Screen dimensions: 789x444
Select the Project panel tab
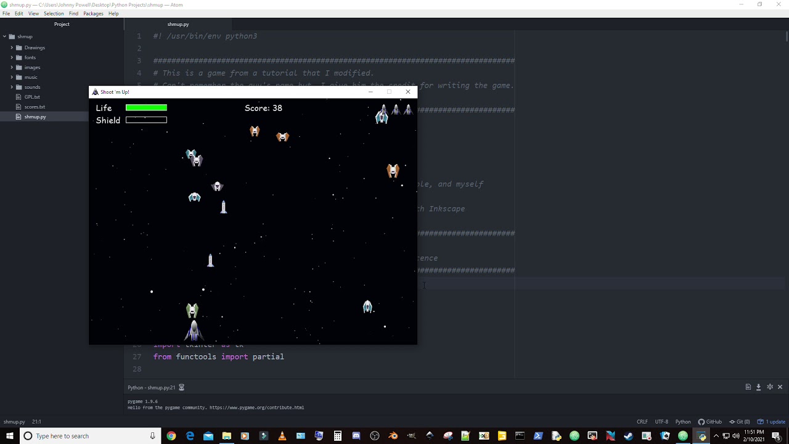[62, 24]
